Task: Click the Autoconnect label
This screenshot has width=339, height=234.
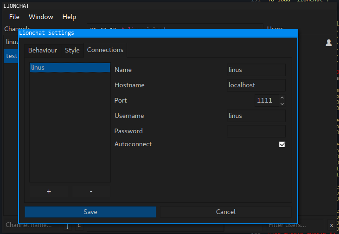Action: [x=133, y=144]
